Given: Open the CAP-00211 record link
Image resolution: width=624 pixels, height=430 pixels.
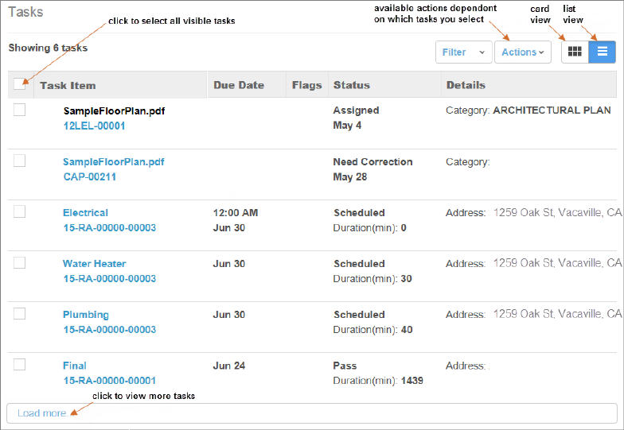Looking at the screenshot, I should point(90,177).
